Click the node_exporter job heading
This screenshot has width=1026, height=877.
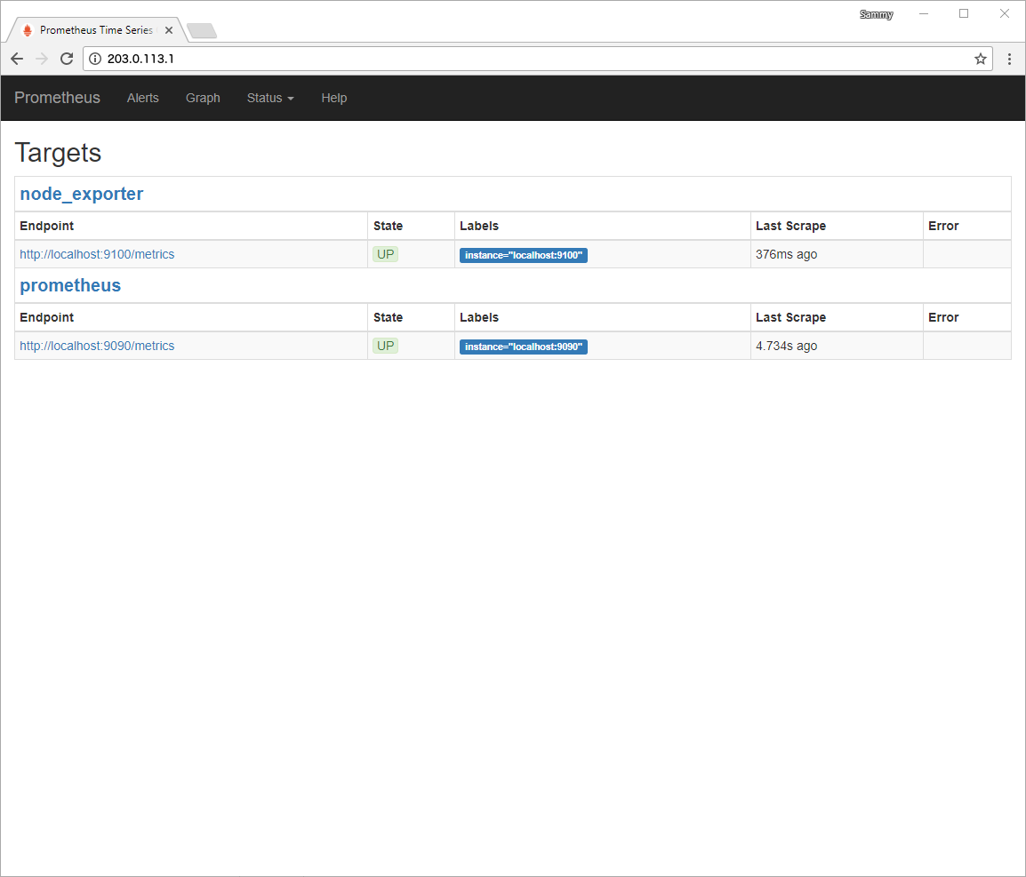tap(82, 194)
